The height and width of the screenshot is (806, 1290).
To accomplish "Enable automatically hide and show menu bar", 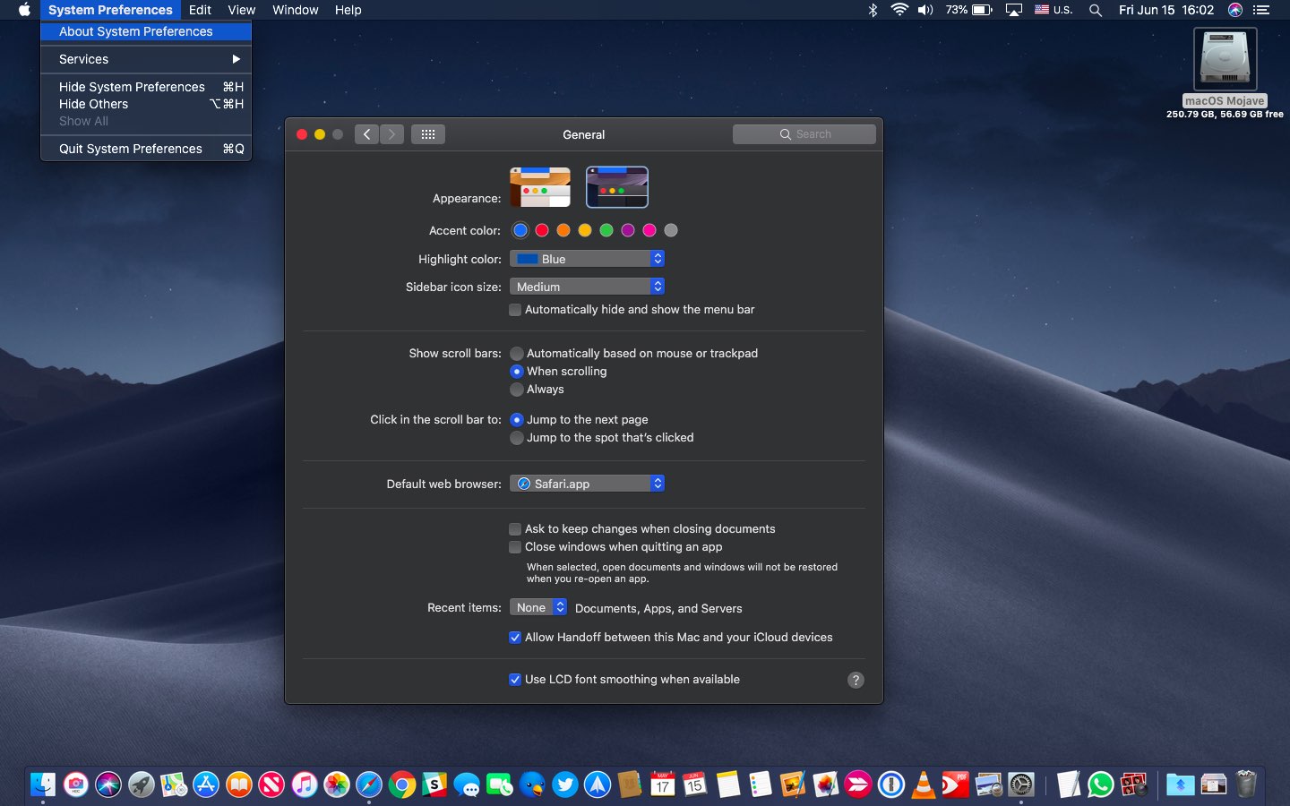I will click(x=515, y=310).
